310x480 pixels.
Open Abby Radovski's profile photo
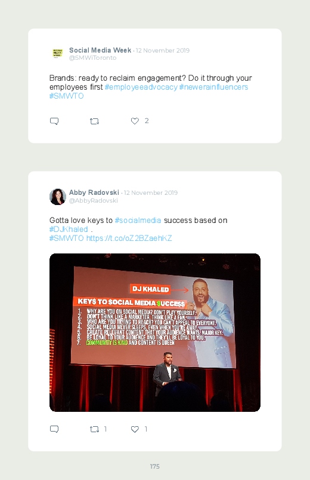point(58,197)
